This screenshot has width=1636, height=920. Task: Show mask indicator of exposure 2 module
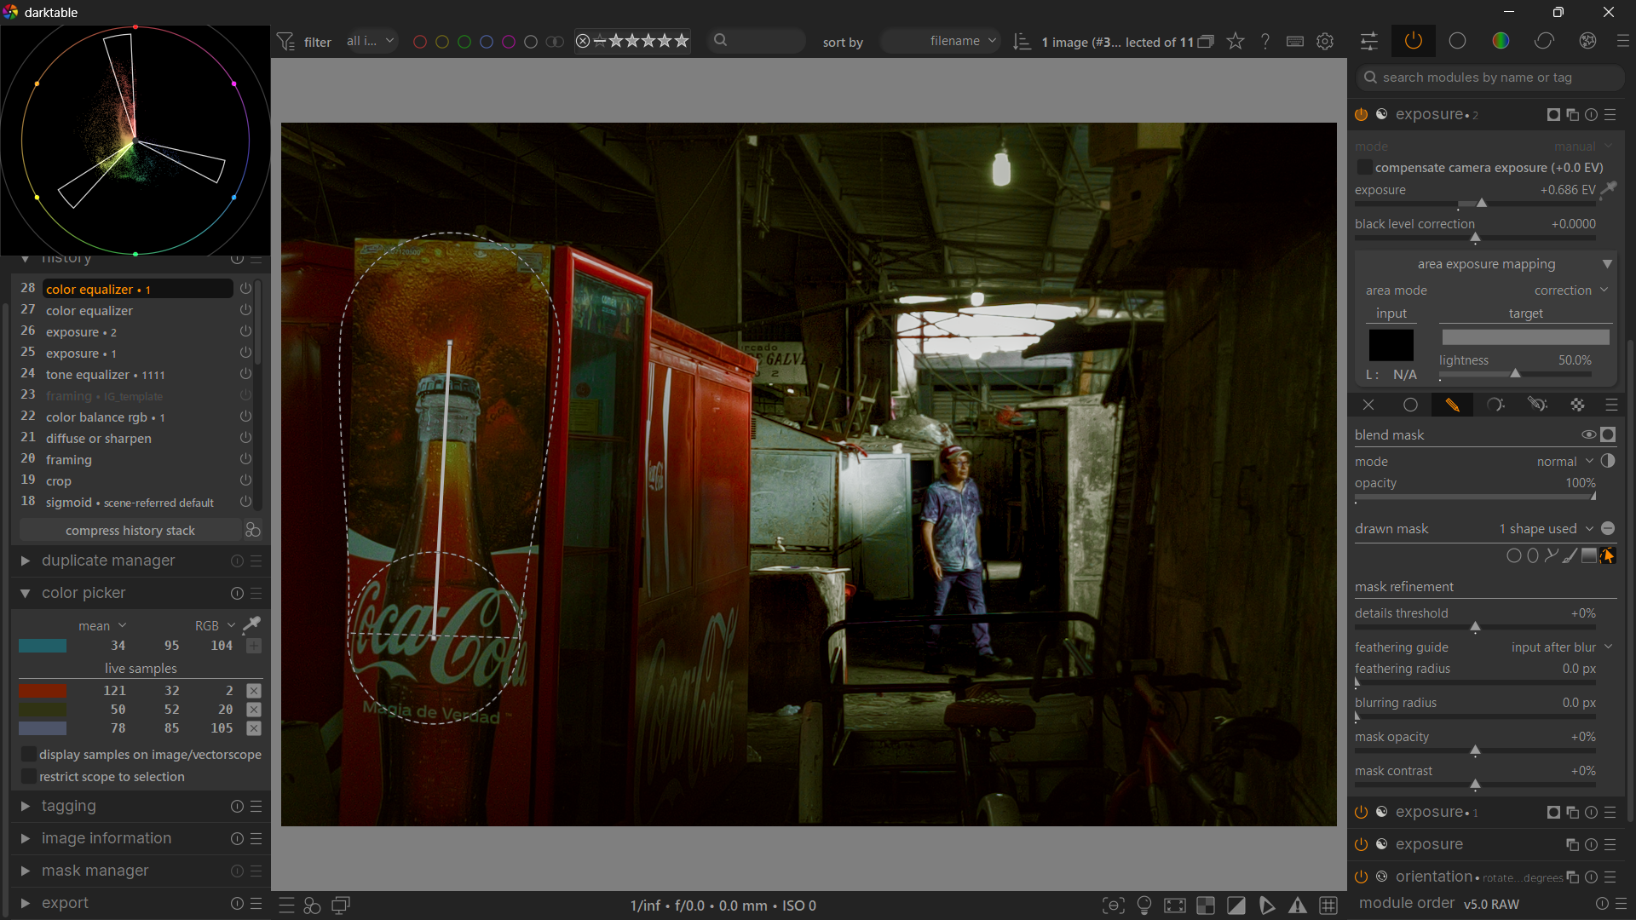(1553, 114)
